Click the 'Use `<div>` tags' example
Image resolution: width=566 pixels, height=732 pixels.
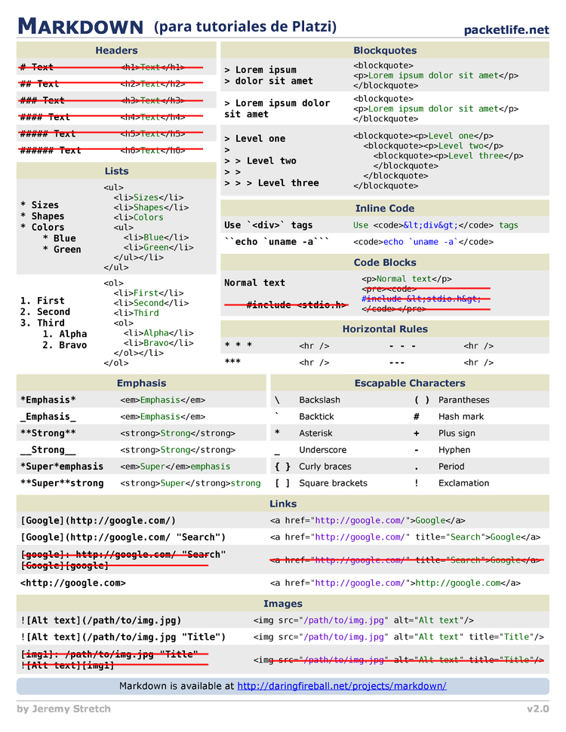coord(268,225)
